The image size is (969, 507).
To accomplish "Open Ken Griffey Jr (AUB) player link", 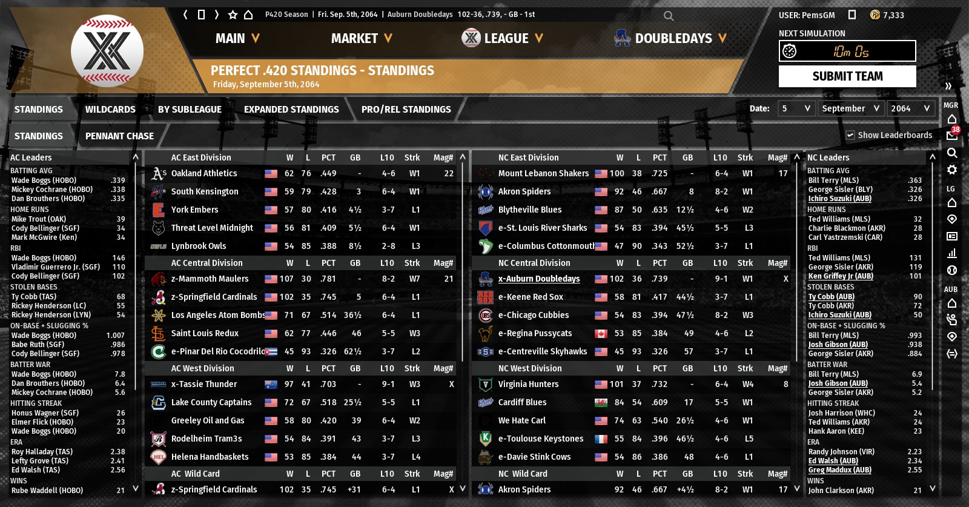I will tap(841, 276).
